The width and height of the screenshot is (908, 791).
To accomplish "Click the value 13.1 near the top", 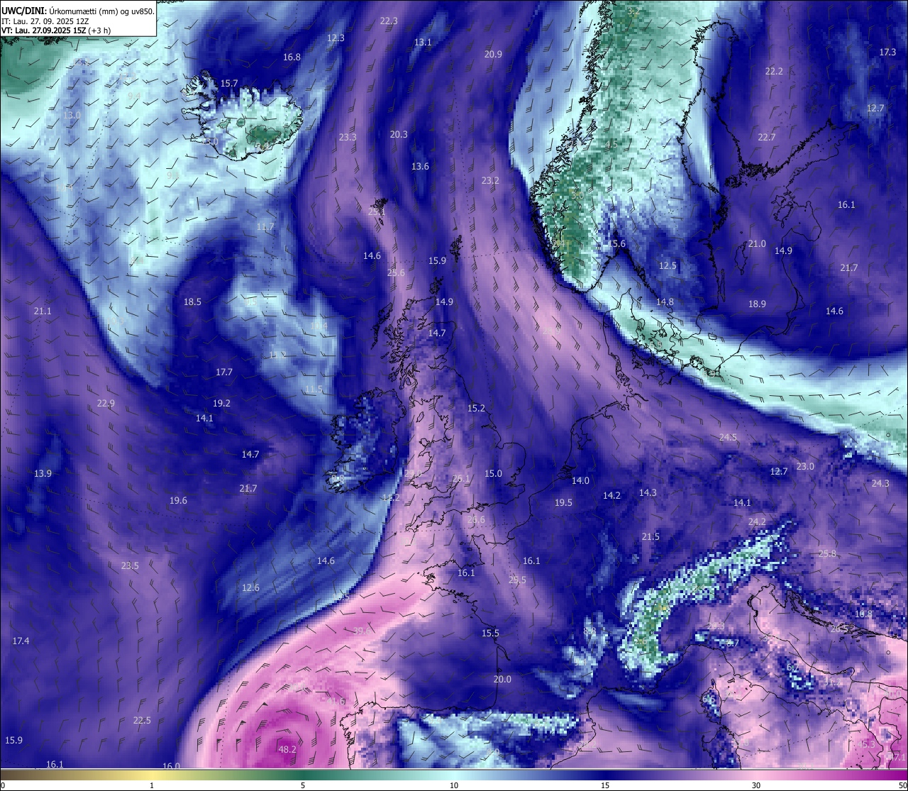I will pyautogui.click(x=423, y=43).
